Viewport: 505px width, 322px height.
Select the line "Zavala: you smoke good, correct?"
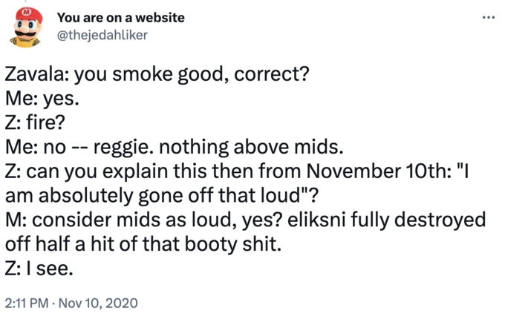pyautogui.click(x=157, y=75)
